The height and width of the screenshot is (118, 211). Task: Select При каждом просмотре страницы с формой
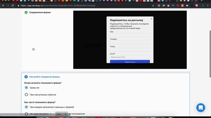tap(26, 107)
